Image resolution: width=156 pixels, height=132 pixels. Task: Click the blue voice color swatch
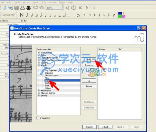pos(120,13)
